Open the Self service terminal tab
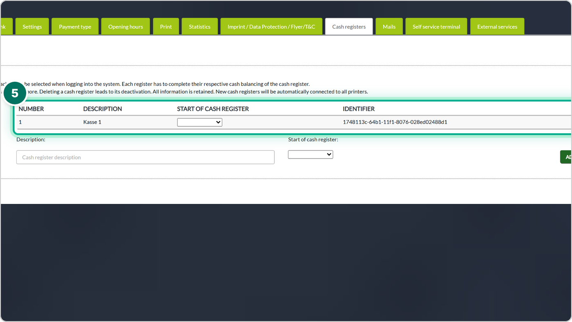572x322 pixels. click(436, 27)
